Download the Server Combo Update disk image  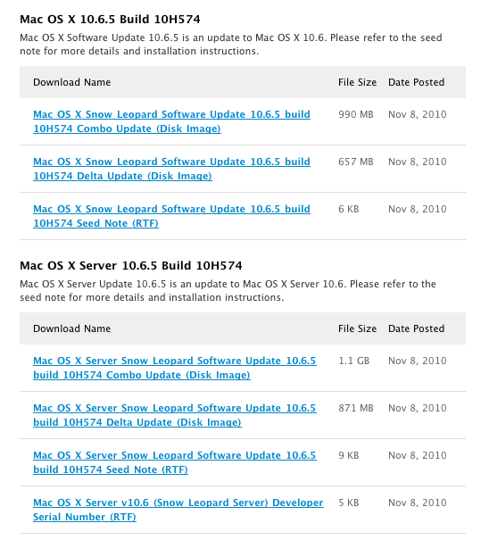175,368
